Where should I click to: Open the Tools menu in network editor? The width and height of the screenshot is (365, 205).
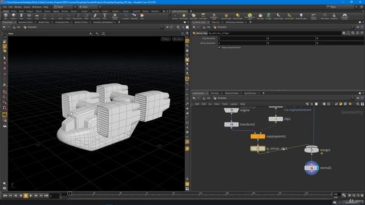pyautogui.click(x=225, y=104)
